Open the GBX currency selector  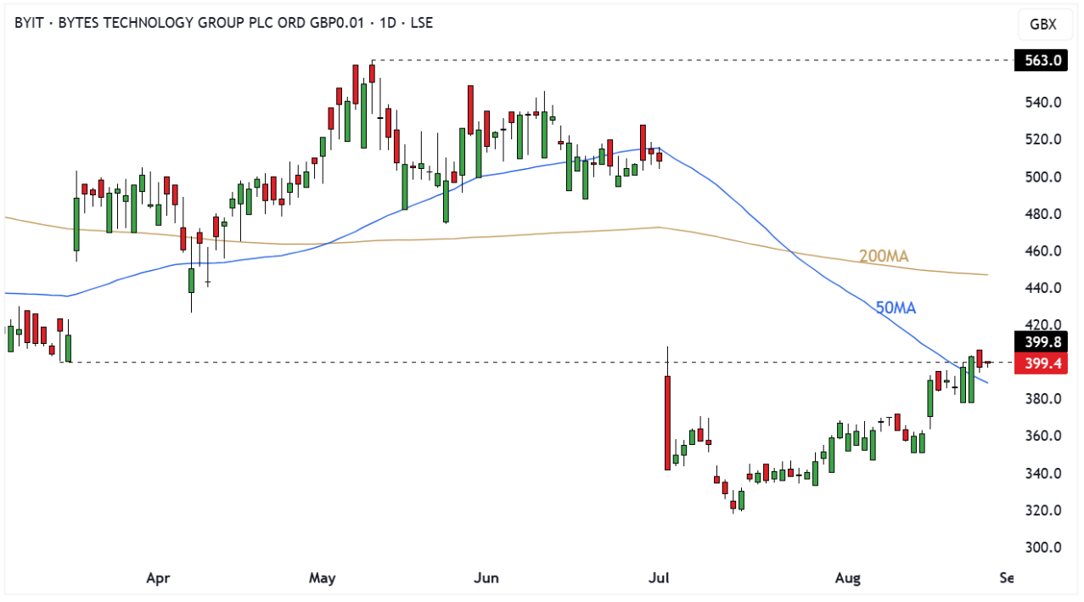pyautogui.click(x=1042, y=25)
